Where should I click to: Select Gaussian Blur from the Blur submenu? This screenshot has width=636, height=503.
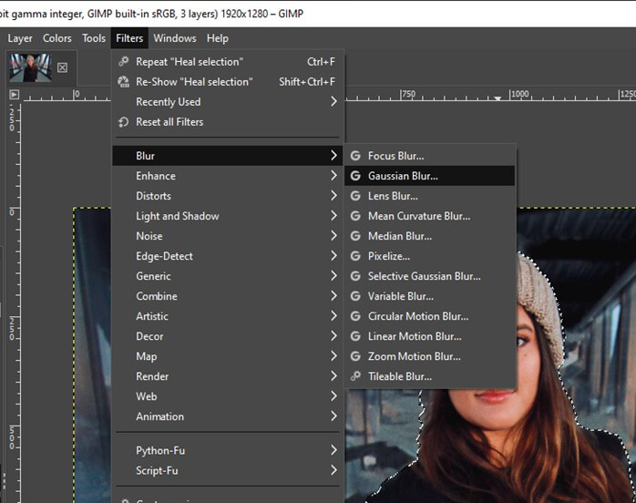pyautogui.click(x=402, y=176)
